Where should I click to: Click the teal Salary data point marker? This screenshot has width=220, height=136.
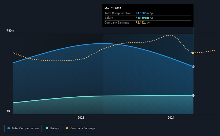coord(193,96)
